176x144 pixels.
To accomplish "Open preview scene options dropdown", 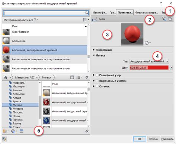I will pyautogui.click(x=148, y=43).
